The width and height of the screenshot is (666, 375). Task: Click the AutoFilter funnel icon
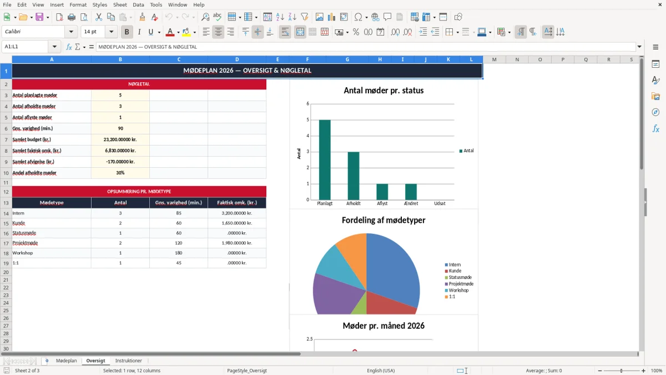click(305, 17)
